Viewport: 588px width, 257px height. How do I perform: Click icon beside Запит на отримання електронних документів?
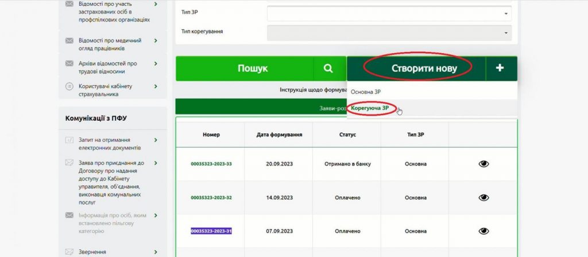(69, 140)
